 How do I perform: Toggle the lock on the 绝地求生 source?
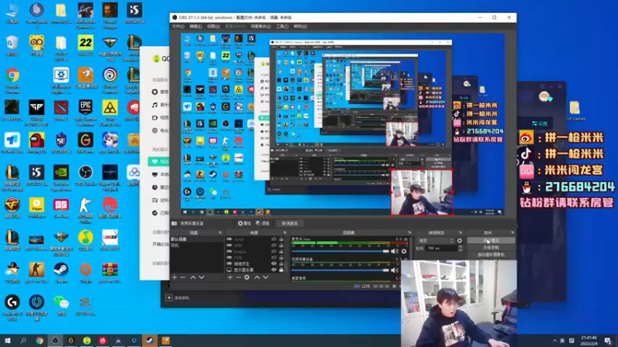click(x=281, y=264)
